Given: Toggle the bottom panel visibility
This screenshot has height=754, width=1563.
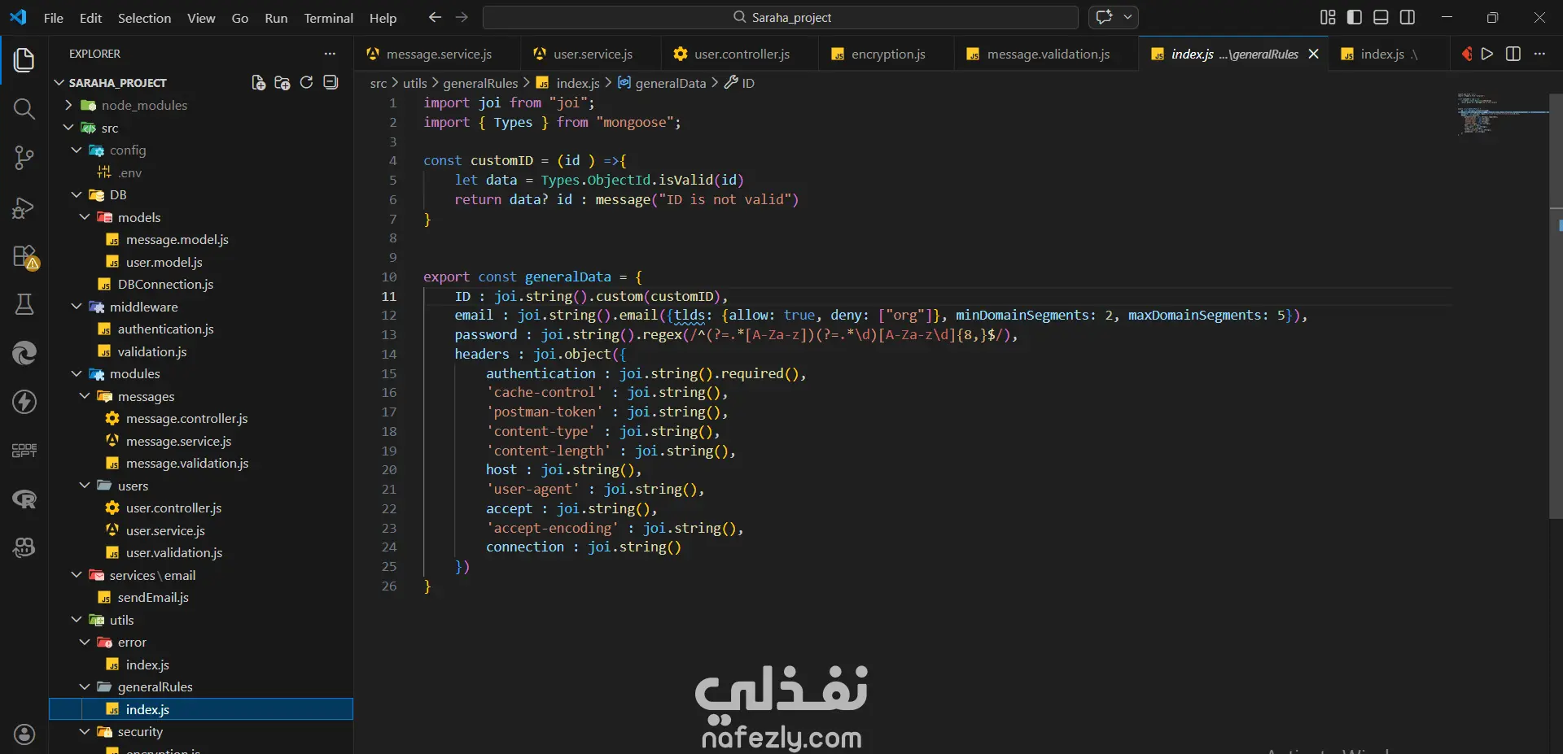Looking at the screenshot, I should point(1381,17).
